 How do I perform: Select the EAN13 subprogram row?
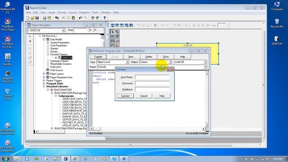coord(74,113)
